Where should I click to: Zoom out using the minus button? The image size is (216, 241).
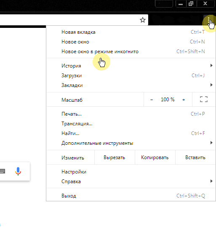pos(152,100)
